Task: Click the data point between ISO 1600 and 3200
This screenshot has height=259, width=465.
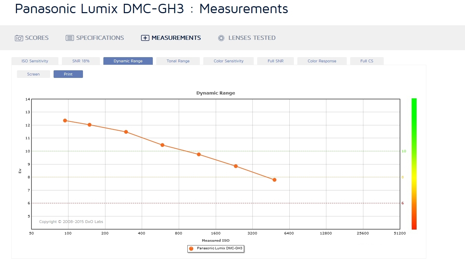Action: pos(236,166)
